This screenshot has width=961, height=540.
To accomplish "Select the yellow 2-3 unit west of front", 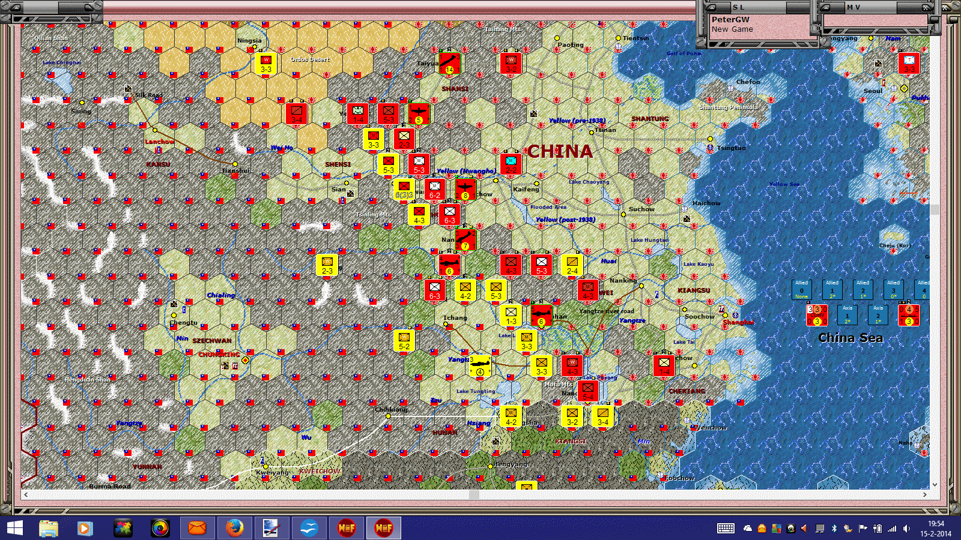I will click(327, 265).
